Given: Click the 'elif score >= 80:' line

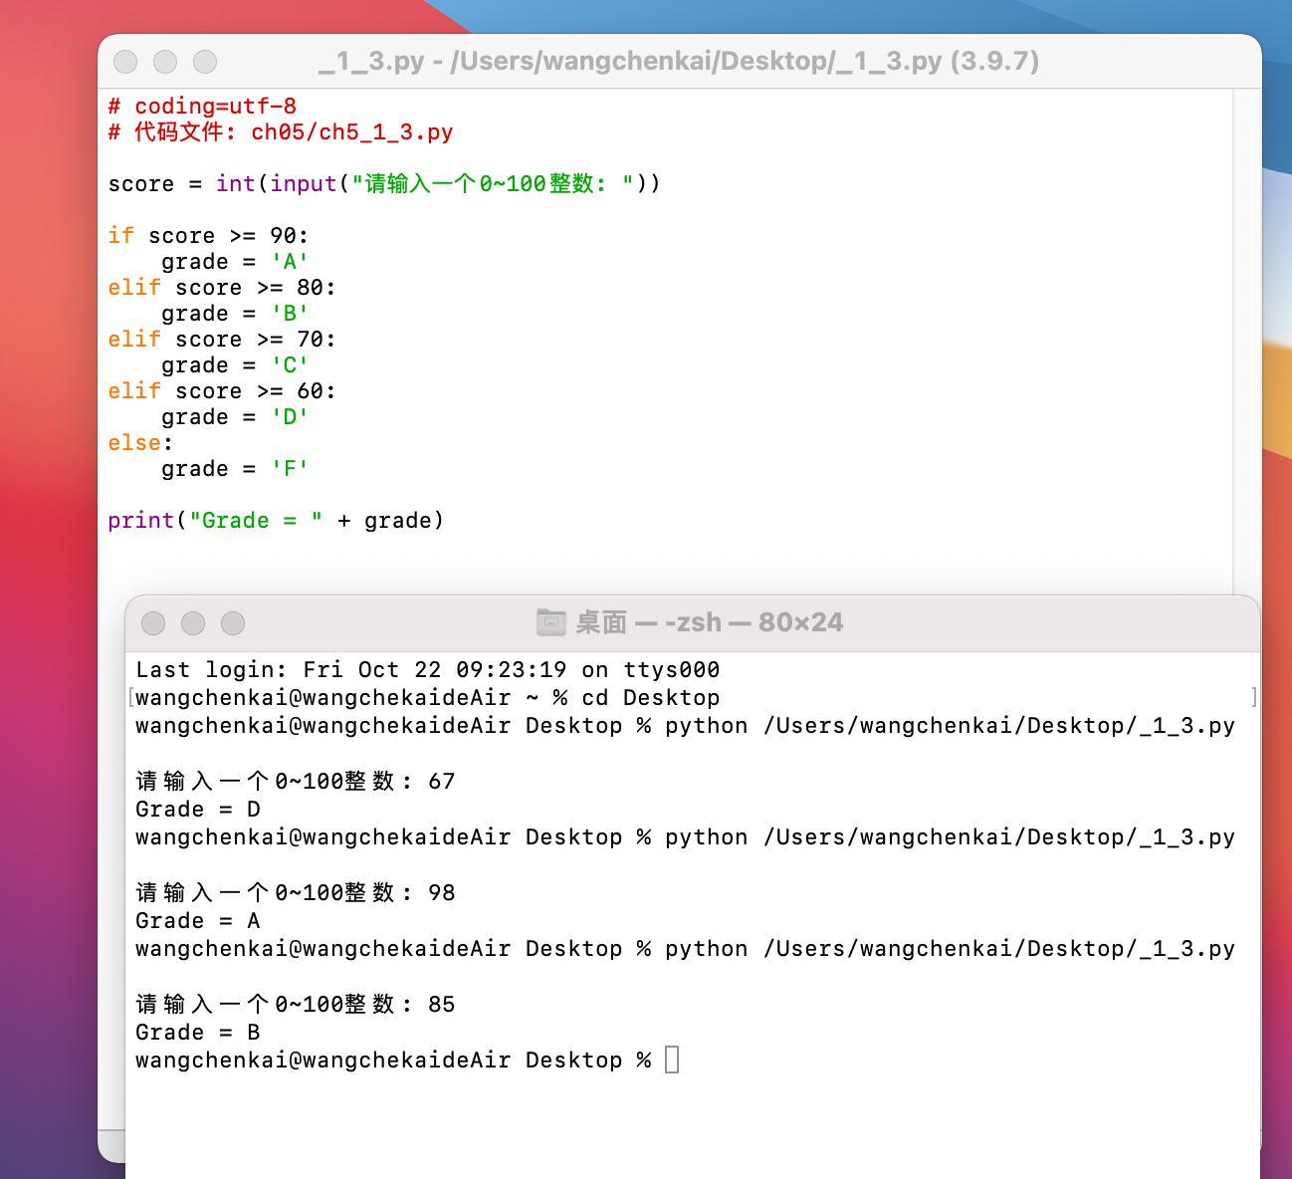Looking at the screenshot, I should point(222,288).
